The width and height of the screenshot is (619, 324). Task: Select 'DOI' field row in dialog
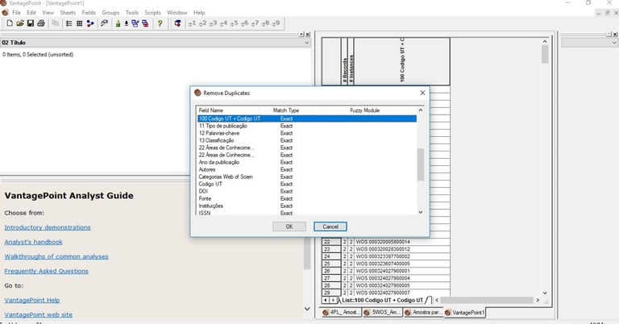click(x=307, y=191)
